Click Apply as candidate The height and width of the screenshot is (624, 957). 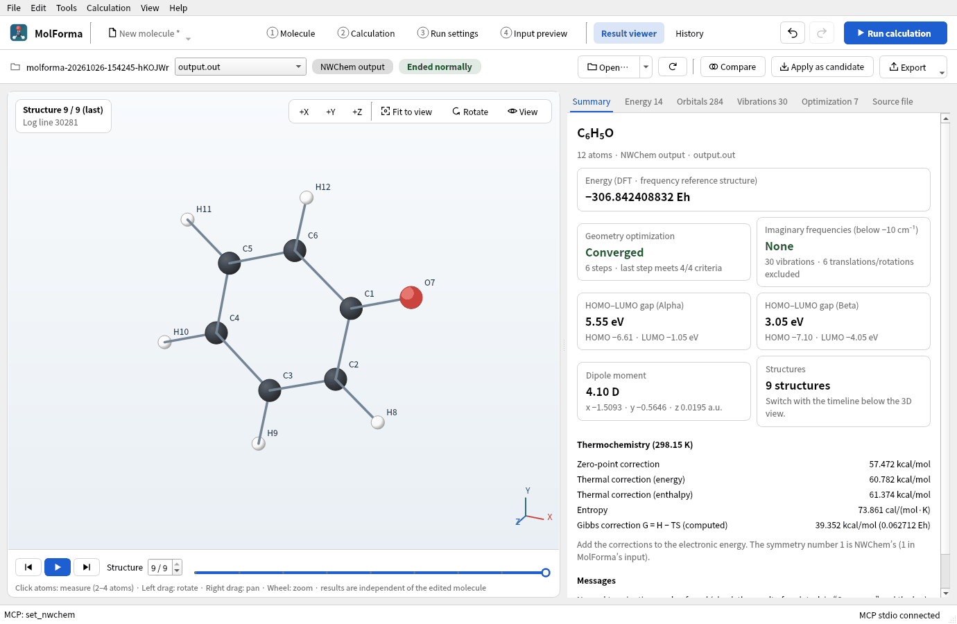point(822,67)
